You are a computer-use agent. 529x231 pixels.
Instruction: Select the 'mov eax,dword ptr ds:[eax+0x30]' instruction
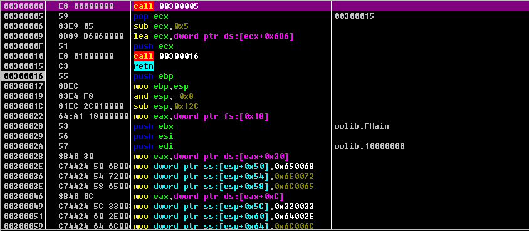[x=211, y=157]
